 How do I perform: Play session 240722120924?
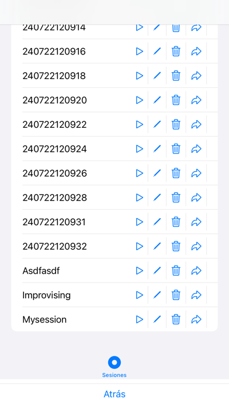click(x=140, y=149)
